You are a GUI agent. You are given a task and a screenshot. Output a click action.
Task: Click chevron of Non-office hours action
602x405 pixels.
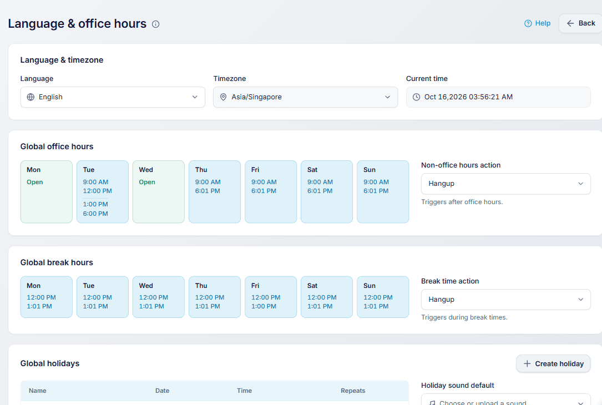580,184
